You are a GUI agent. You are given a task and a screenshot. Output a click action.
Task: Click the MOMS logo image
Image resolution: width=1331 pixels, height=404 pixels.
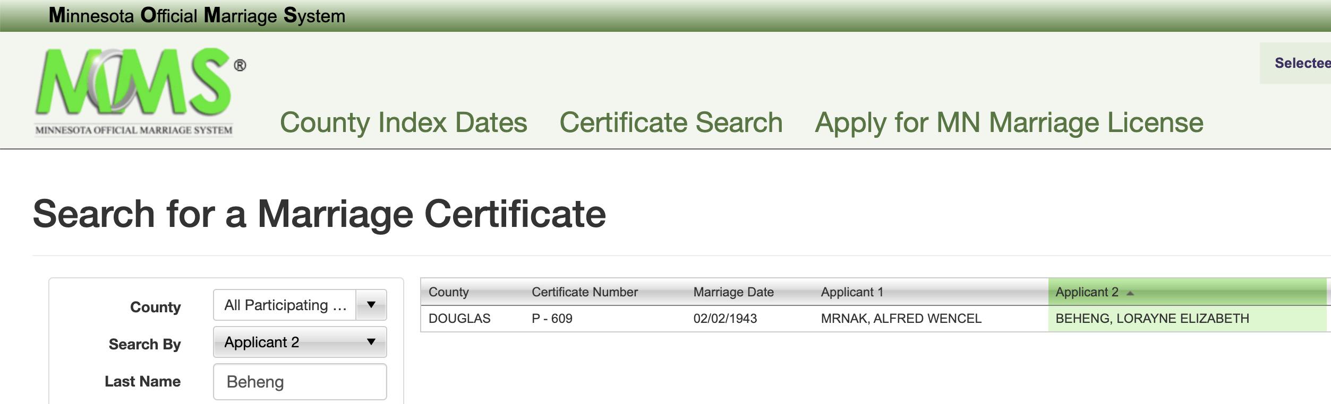click(134, 91)
